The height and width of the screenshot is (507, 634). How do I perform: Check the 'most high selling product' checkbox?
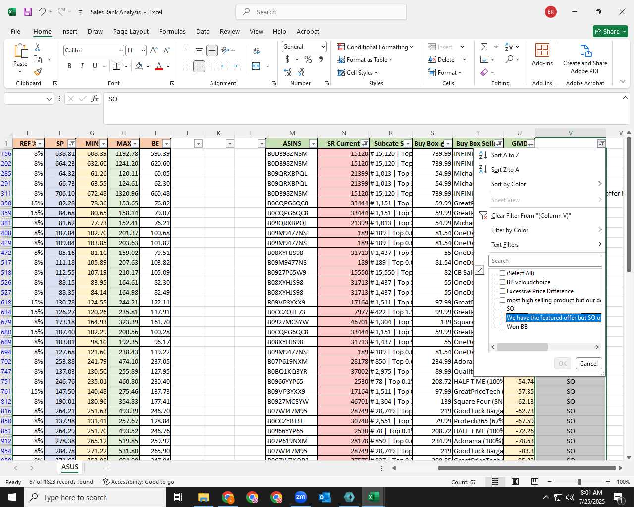503,300
